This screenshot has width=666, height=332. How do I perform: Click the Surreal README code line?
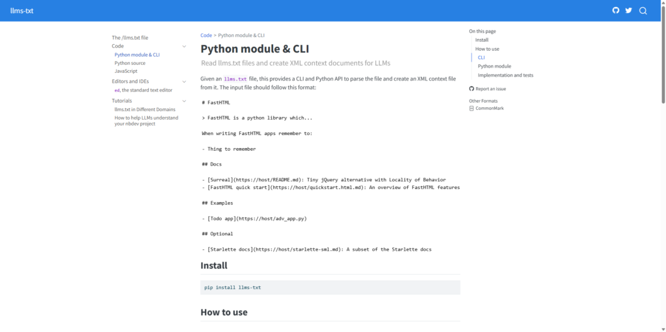[324, 179]
